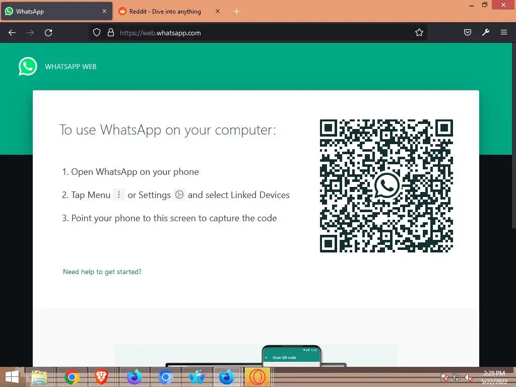Click the padlock site security icon
The image size is (516, 387).
(111, 32)
